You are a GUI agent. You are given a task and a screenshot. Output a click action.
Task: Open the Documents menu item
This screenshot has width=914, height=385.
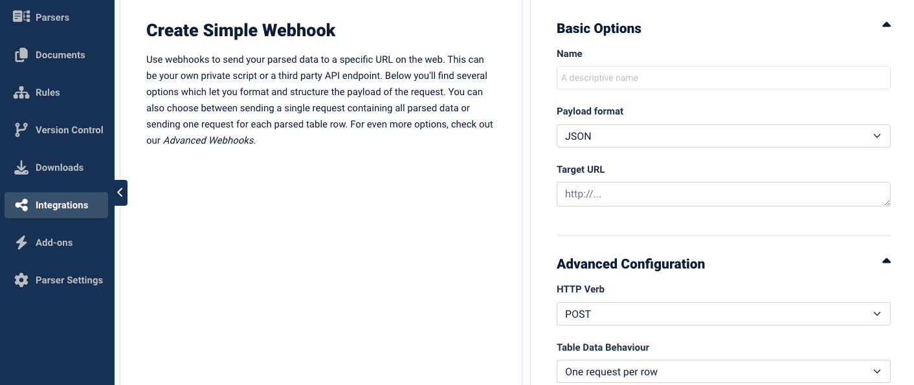[60, 55]
